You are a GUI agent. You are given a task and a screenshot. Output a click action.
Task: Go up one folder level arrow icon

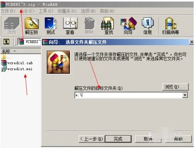pos(6,42)
